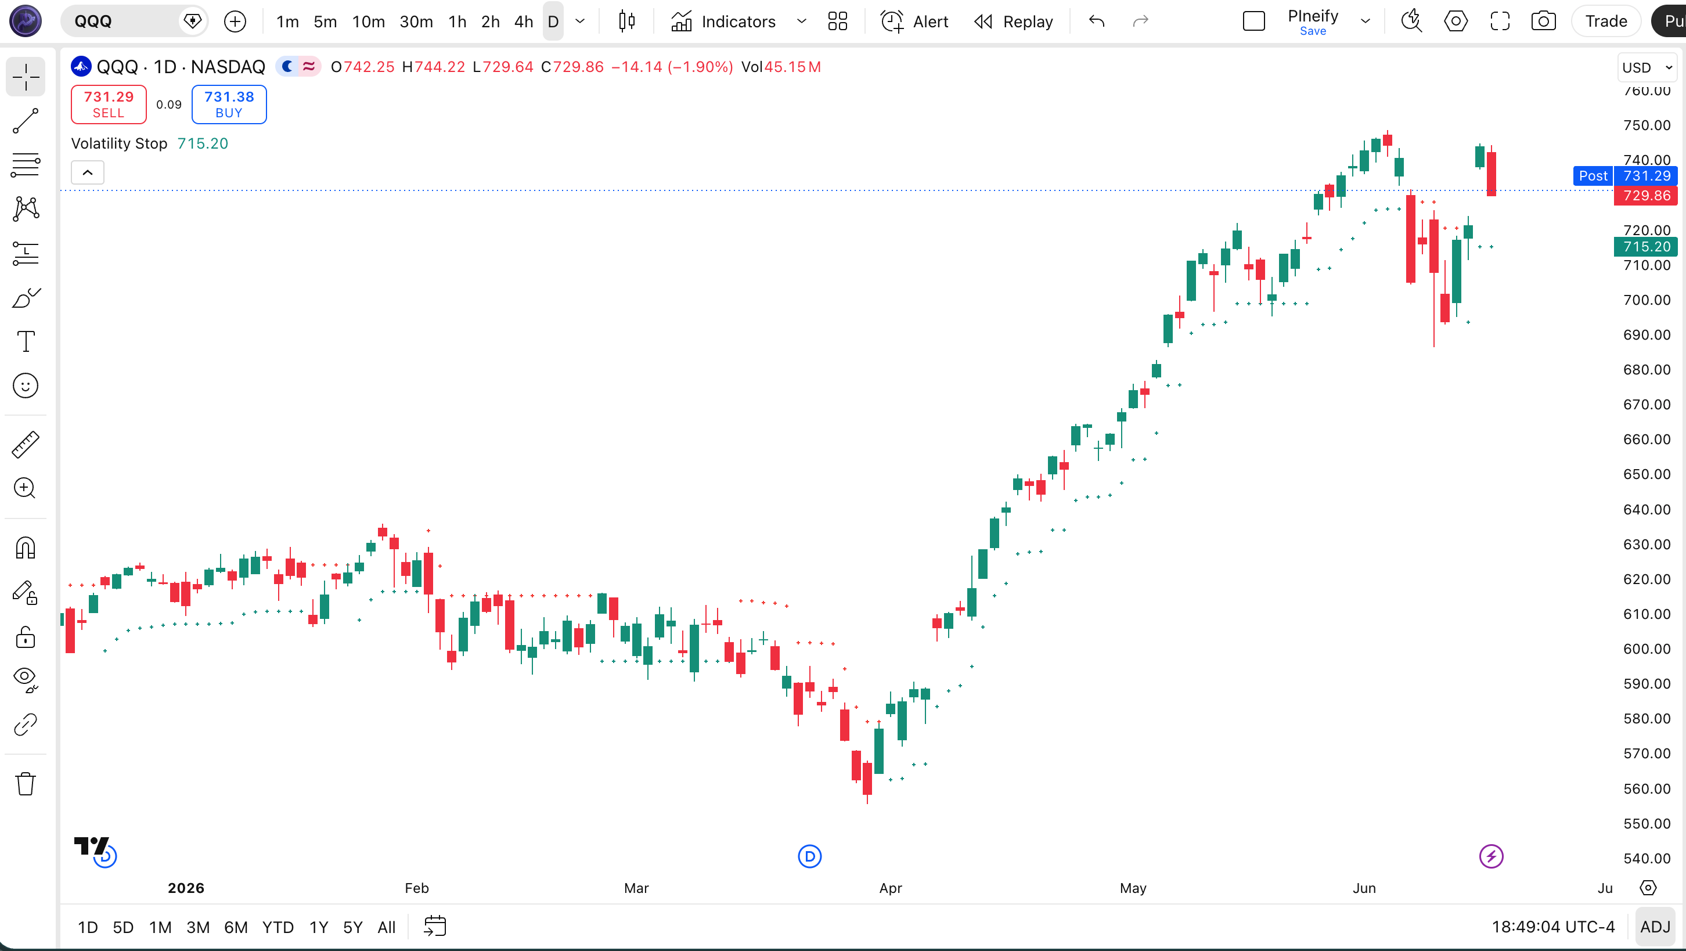Open price scale settings gear icon
Image resolution: width=1686 pixels, height=951 pixels.
tap(1648, 888)
